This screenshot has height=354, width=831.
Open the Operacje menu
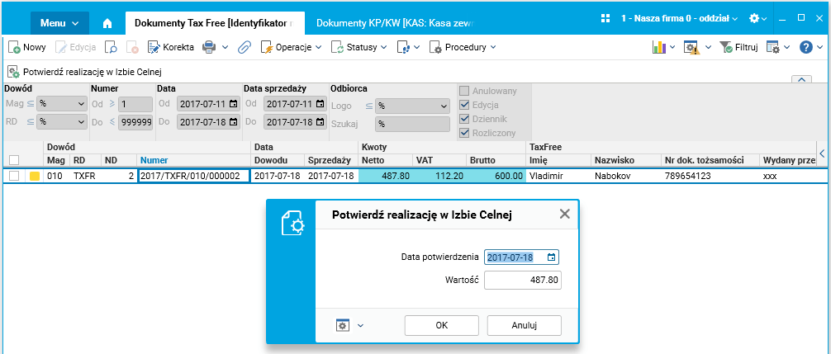291,47
